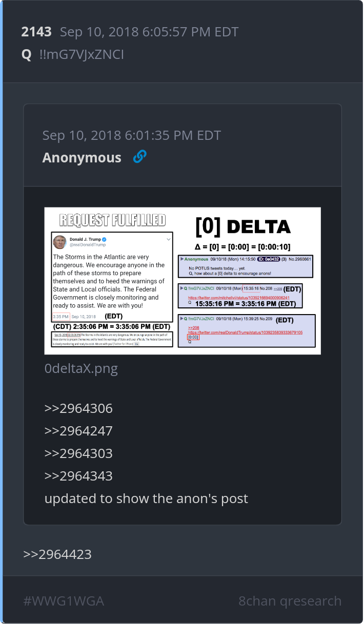Follow the reply reference >>2964303
The image size is (364, 624).
click(78, 453)
